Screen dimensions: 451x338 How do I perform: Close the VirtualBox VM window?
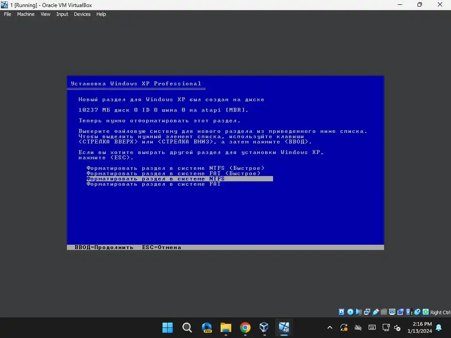440,4
